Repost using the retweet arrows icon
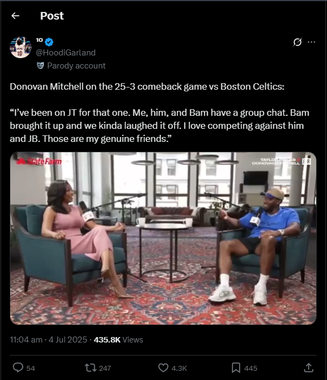Screen dimensions: 327x380 pos(90,368)
